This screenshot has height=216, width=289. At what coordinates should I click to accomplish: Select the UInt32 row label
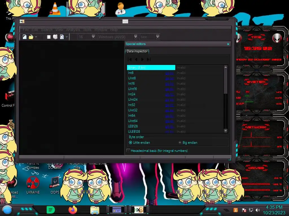tap(133, 110)
